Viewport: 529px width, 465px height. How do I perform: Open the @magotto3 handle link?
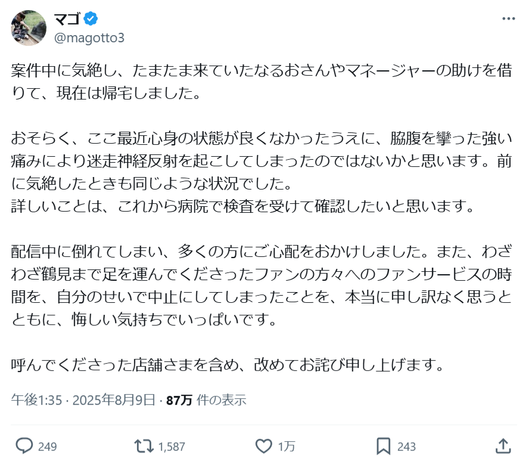[89, 38]
